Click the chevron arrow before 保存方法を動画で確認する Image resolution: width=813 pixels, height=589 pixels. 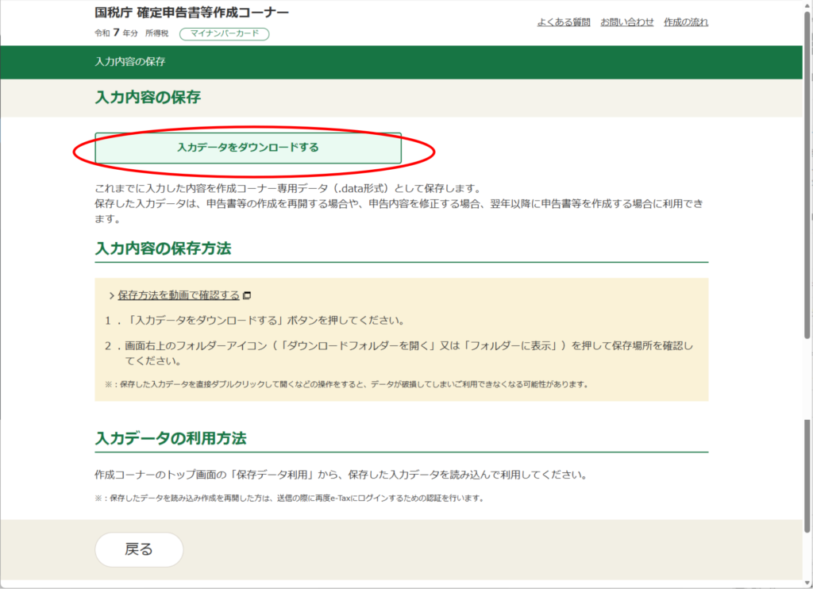(111, 295)
